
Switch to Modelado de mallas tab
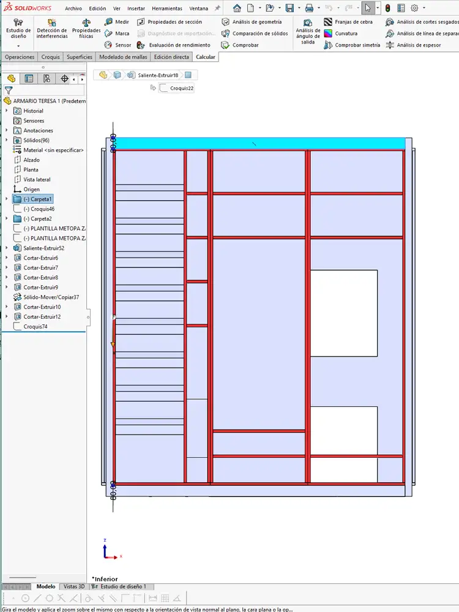tap(123, 57)
